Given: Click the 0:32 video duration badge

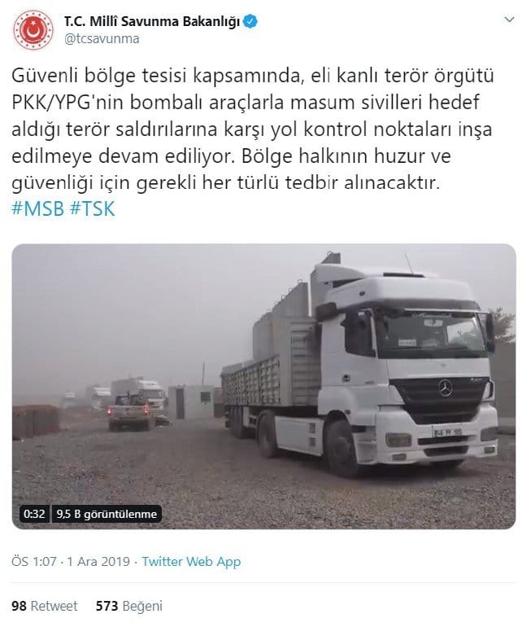Looking at the screenshot, I should pyautogui.click(x=34, y=514).
